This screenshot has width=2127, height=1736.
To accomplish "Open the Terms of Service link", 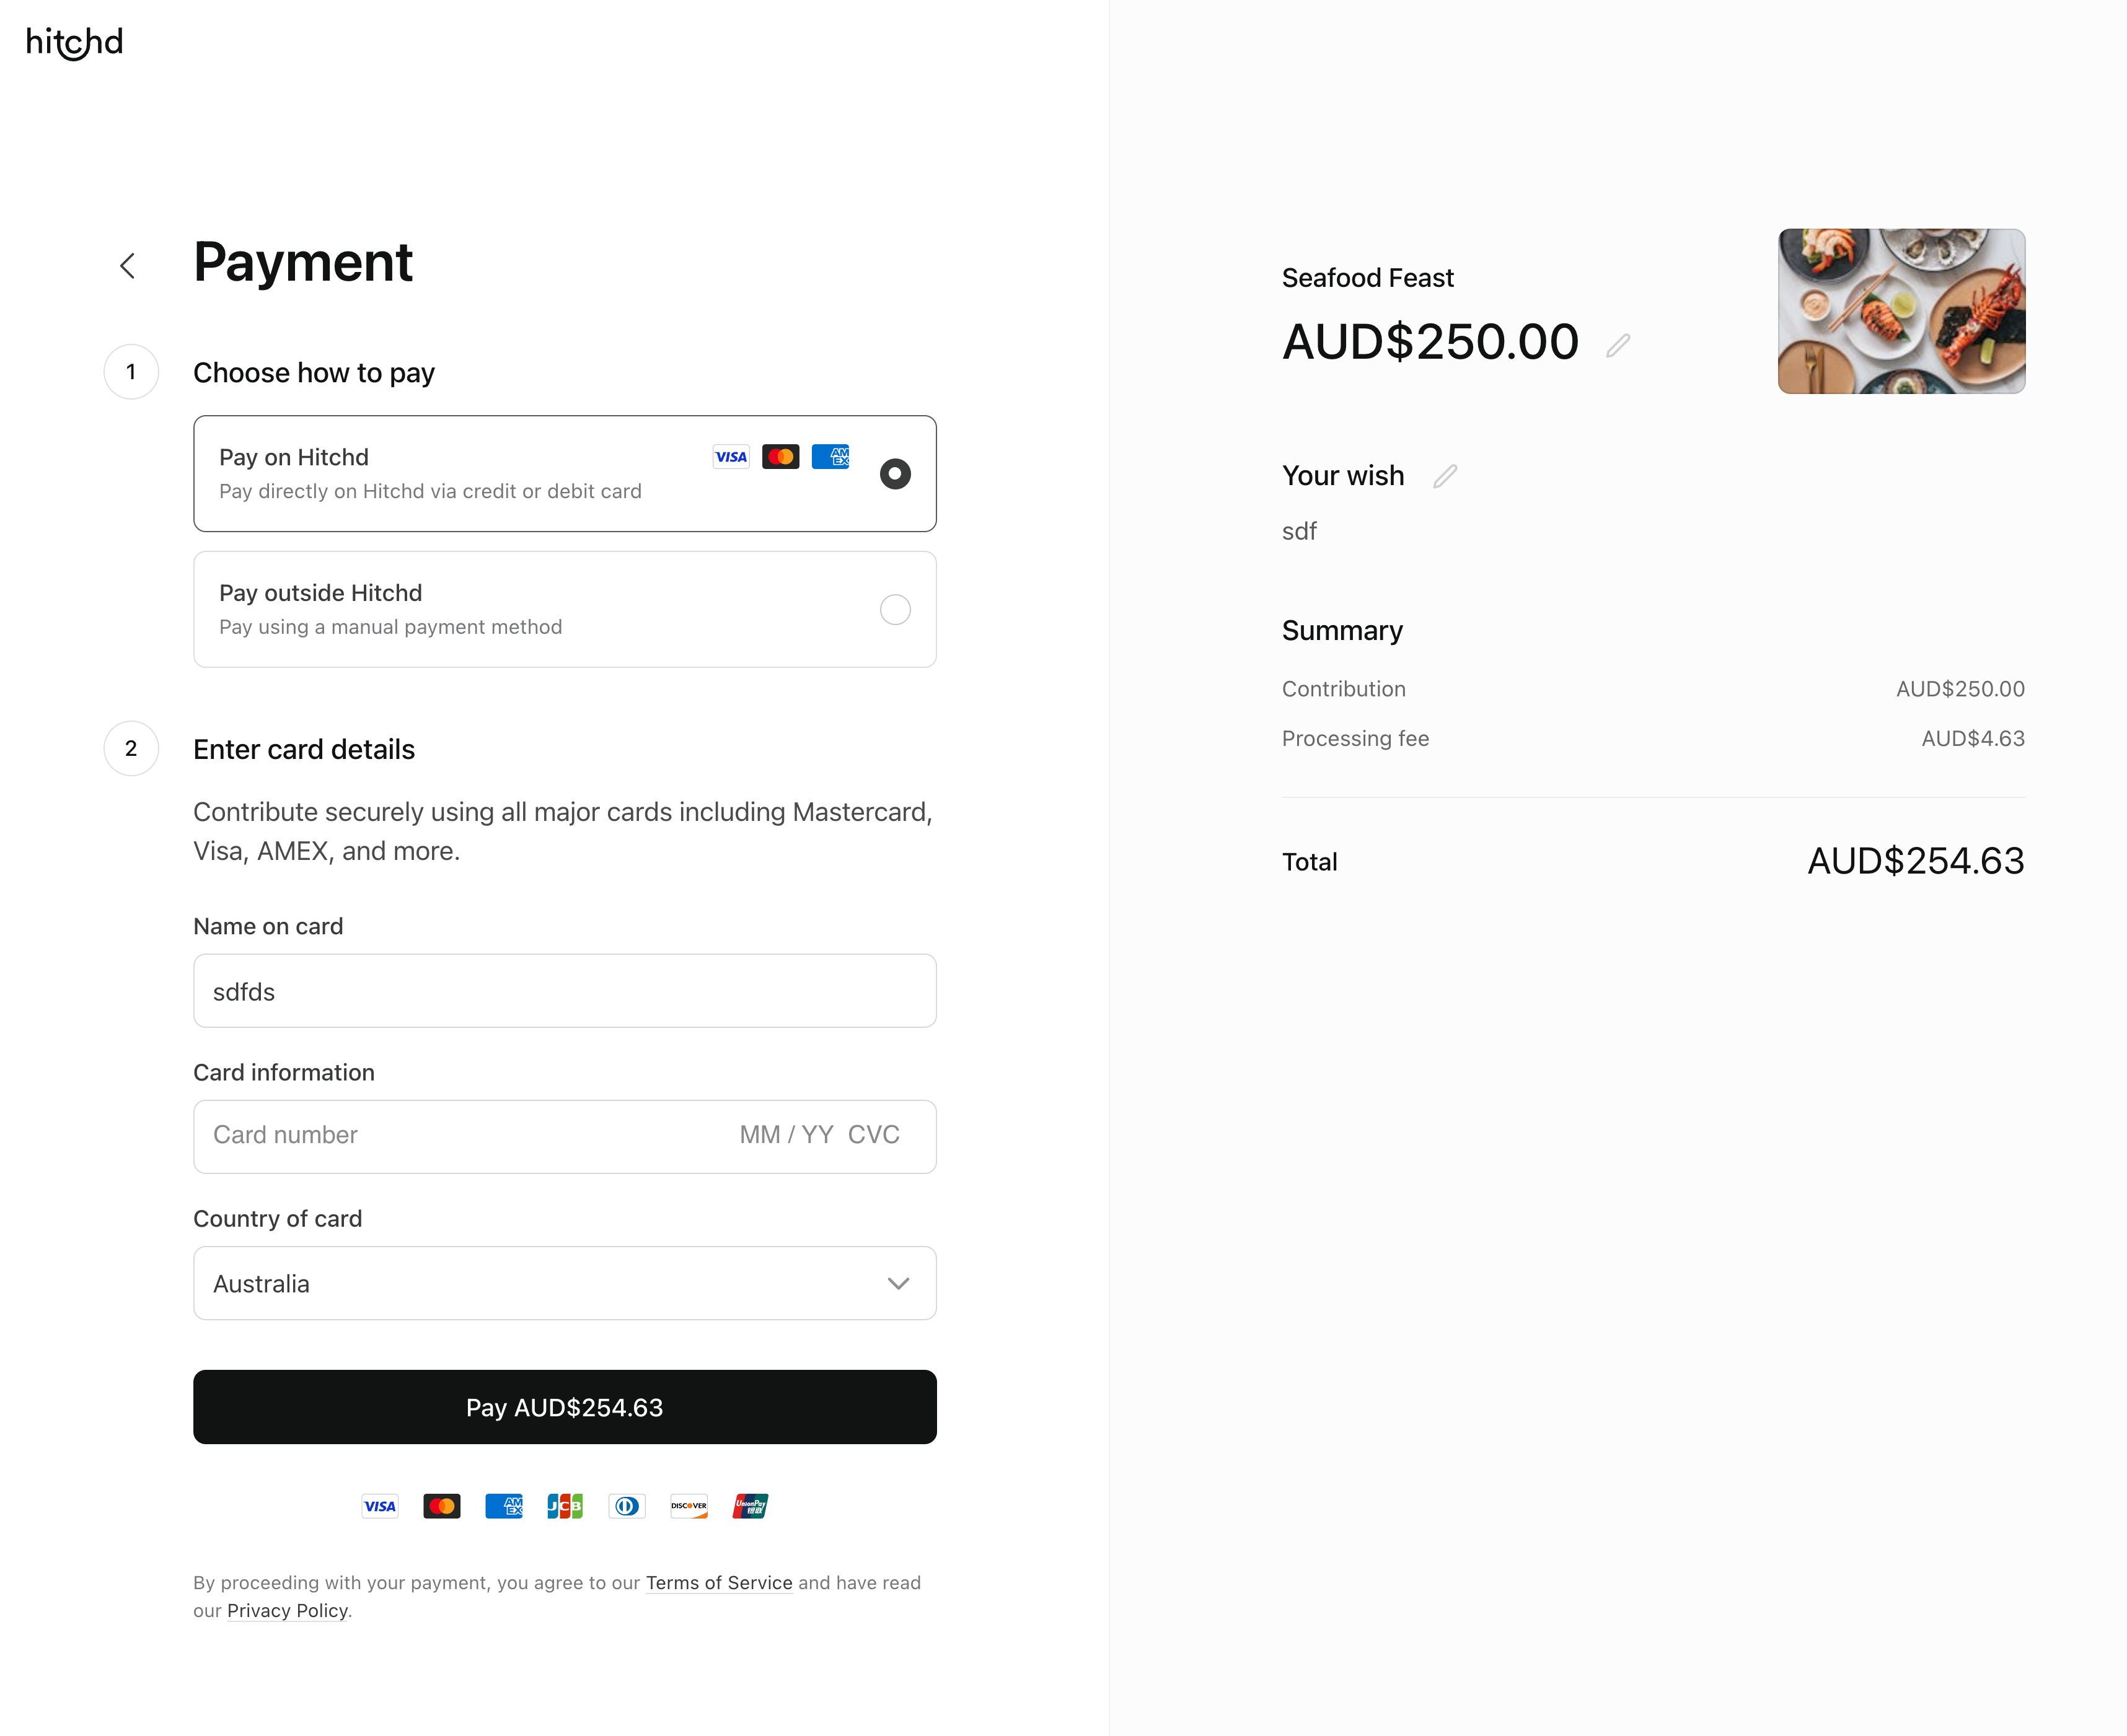I will (x=718, y=1583).
